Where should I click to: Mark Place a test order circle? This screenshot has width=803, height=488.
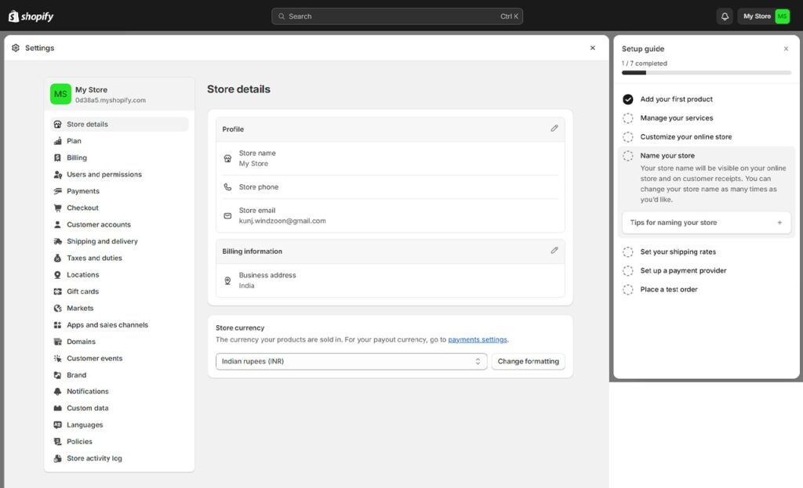coord(628,290)
